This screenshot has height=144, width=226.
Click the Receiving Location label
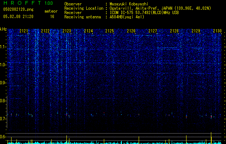click(84, 8)
